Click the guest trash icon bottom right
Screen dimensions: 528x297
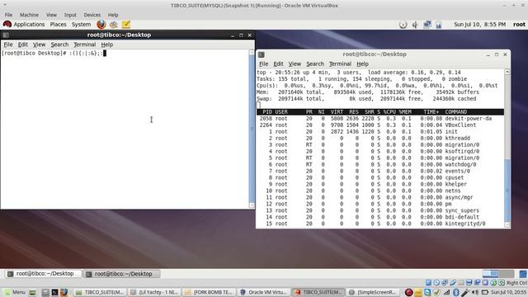click(x=523, y=274)
